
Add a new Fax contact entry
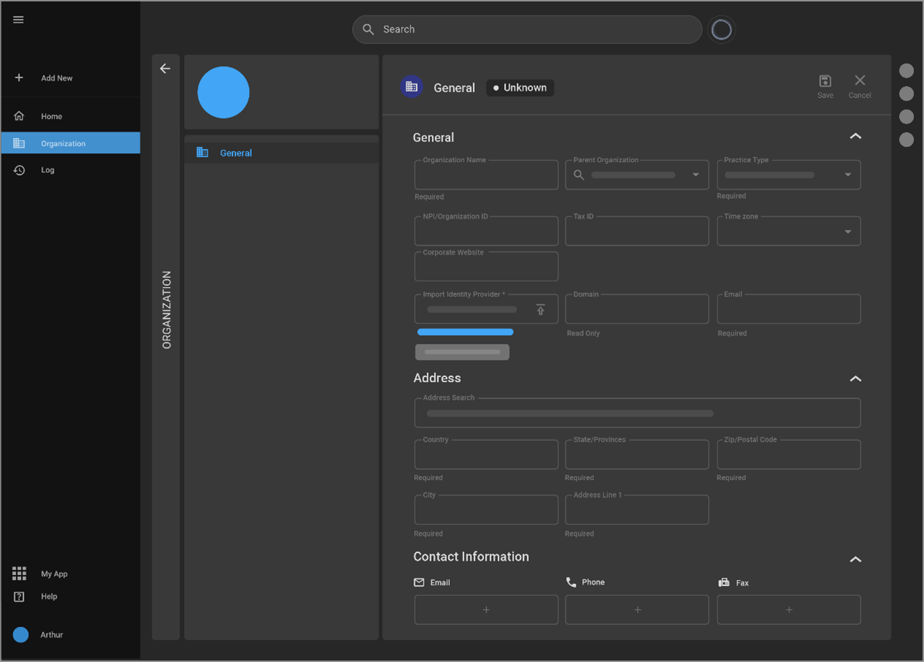(x=788, y=609)
